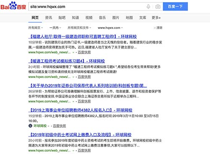
Task: Click the green URL under 福建人社厅 result
Action: click(50, 52)
